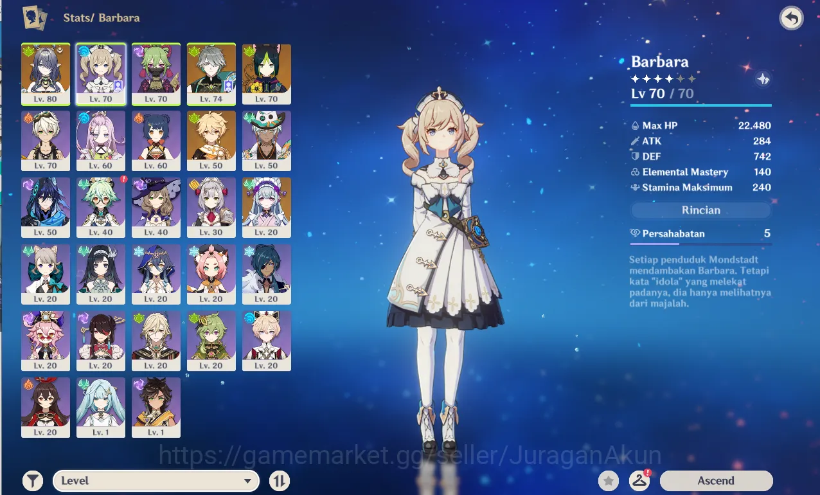
Task: Click the Max HP 22.480 stat
Action: click(701, 125)
